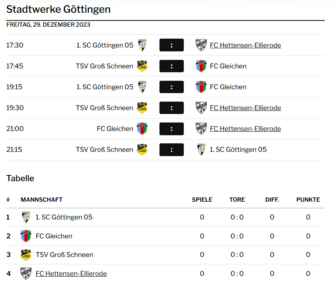Click score box of 21:15 match
Screen dimensions: 334x284
[x=171, y=150]
